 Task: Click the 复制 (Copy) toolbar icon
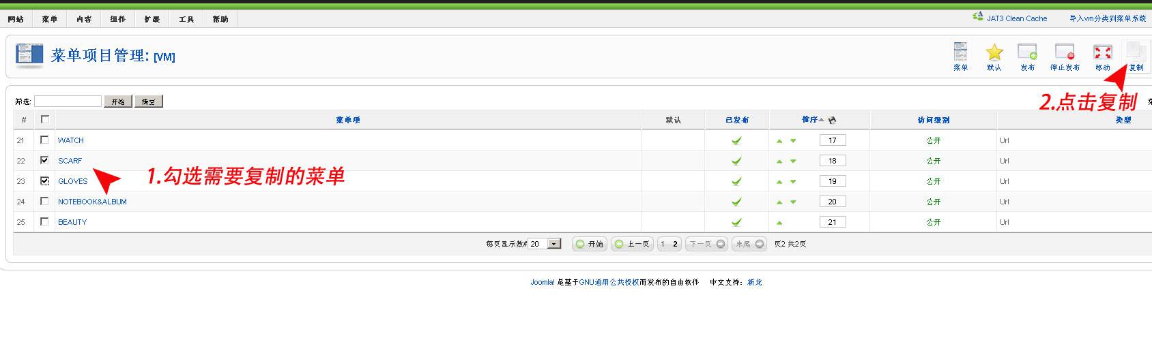(1136, 56)
